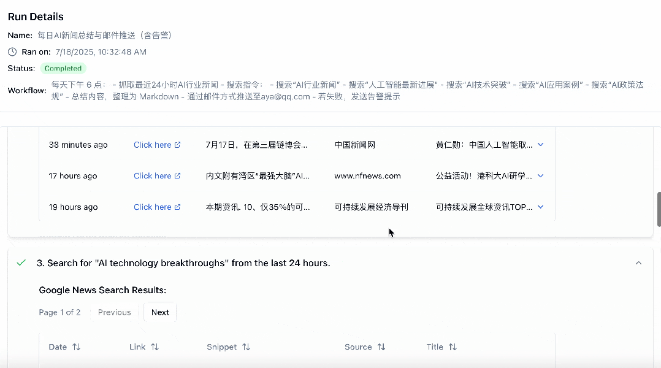The width and height of the screenshot is (661, 368).
Task: Click the external-link icon on the 19-hours-ago row
Action: (x=178, y=207)
